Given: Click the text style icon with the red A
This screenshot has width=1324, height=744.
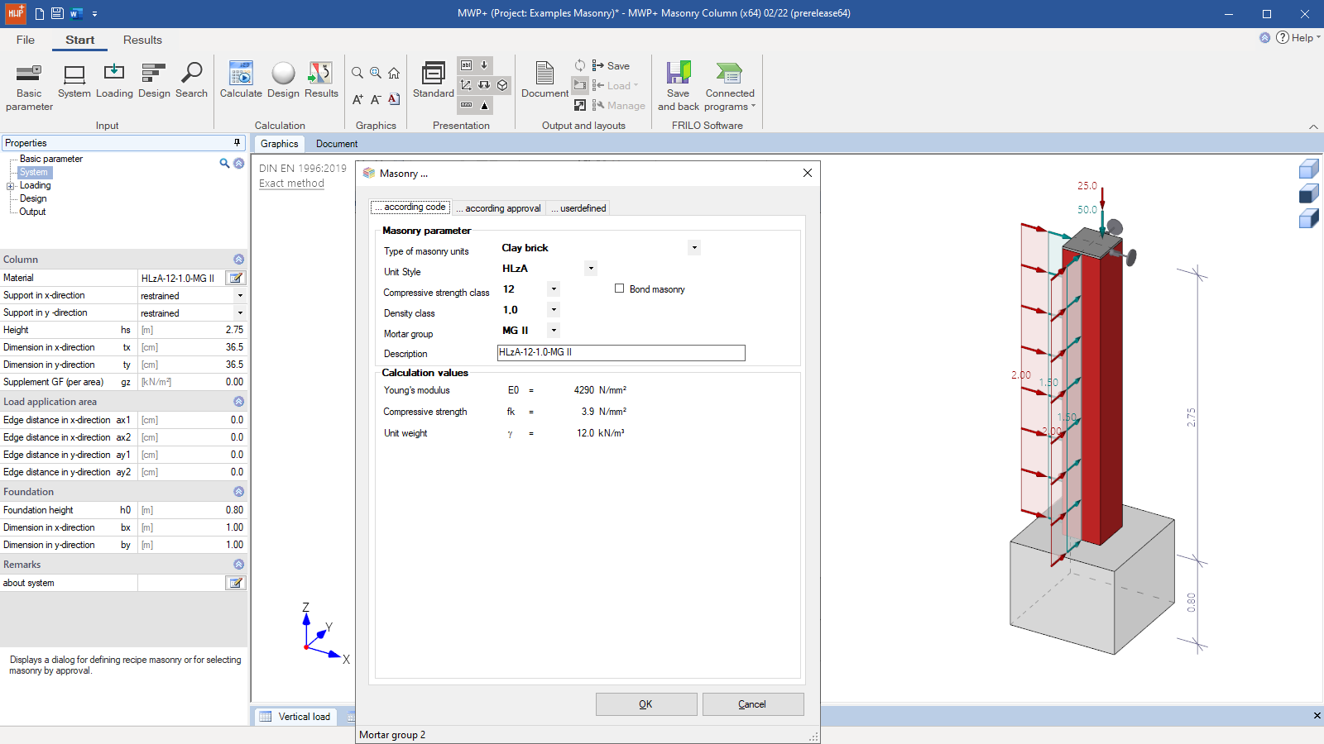Looking at the screenshot, I should coord(394,99).
